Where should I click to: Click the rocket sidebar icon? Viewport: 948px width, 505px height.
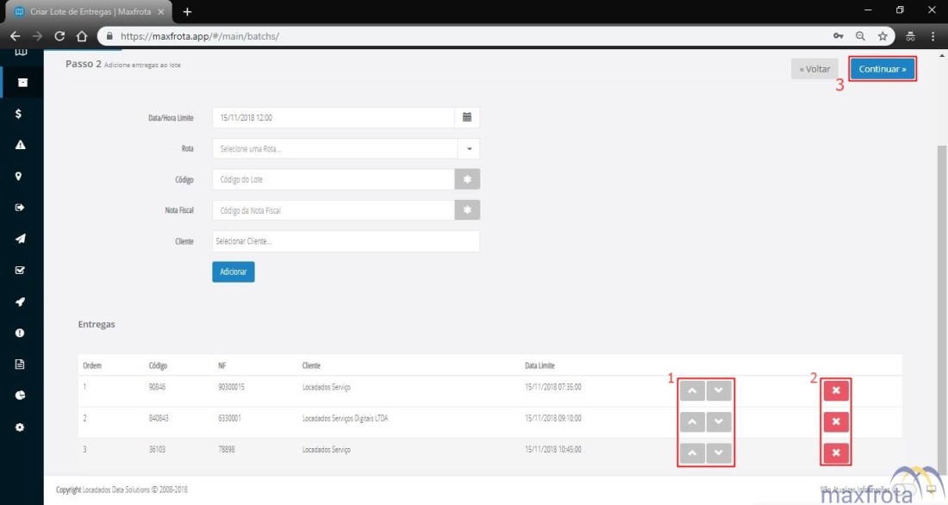(20, 302)
